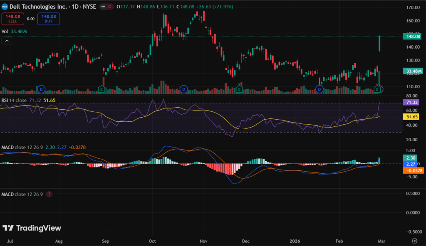Click the latest earnings marker in late February

click(x=378, y=89)
